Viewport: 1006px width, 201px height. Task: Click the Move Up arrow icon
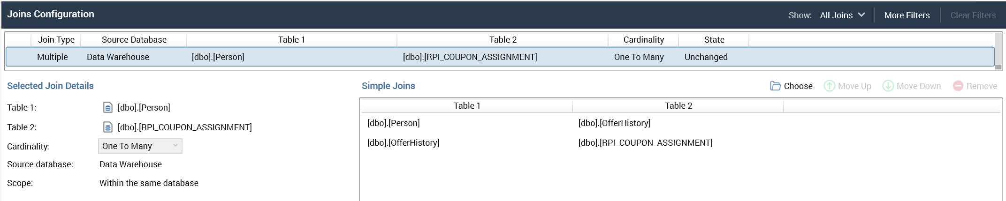coord(829,86)
